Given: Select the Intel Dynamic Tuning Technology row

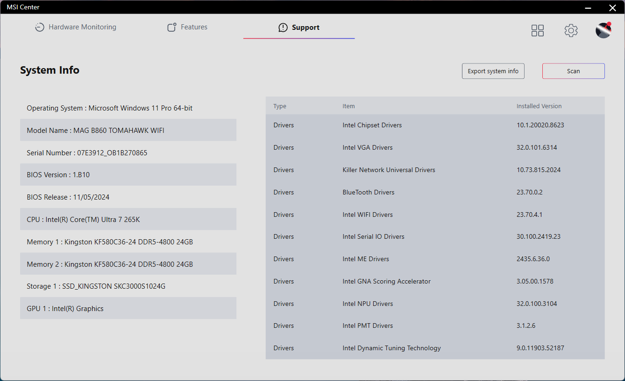Looking at the screenshot, I should pyautogui.click(x=435, y=348).
